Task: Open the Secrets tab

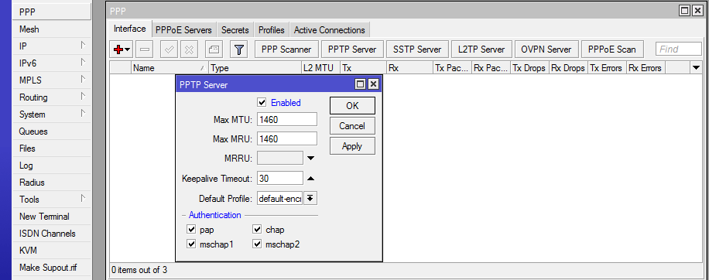Action: [235, 30]
